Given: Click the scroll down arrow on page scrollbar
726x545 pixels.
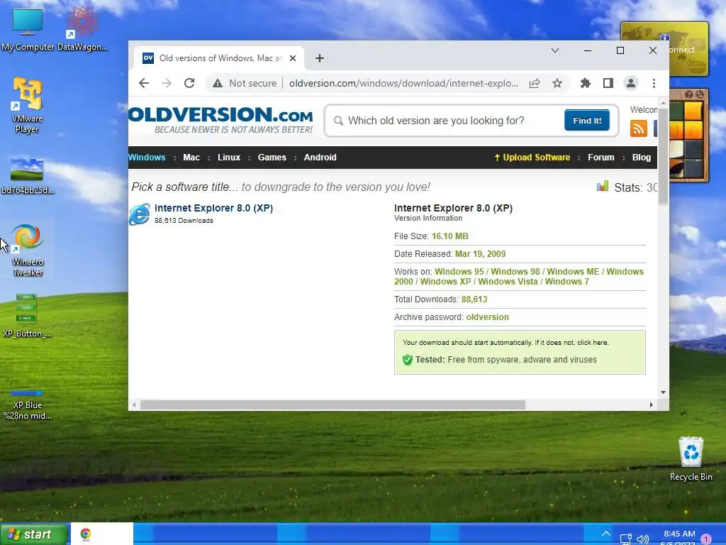Looking at the screenshot, I should click(x=663, y=392).
